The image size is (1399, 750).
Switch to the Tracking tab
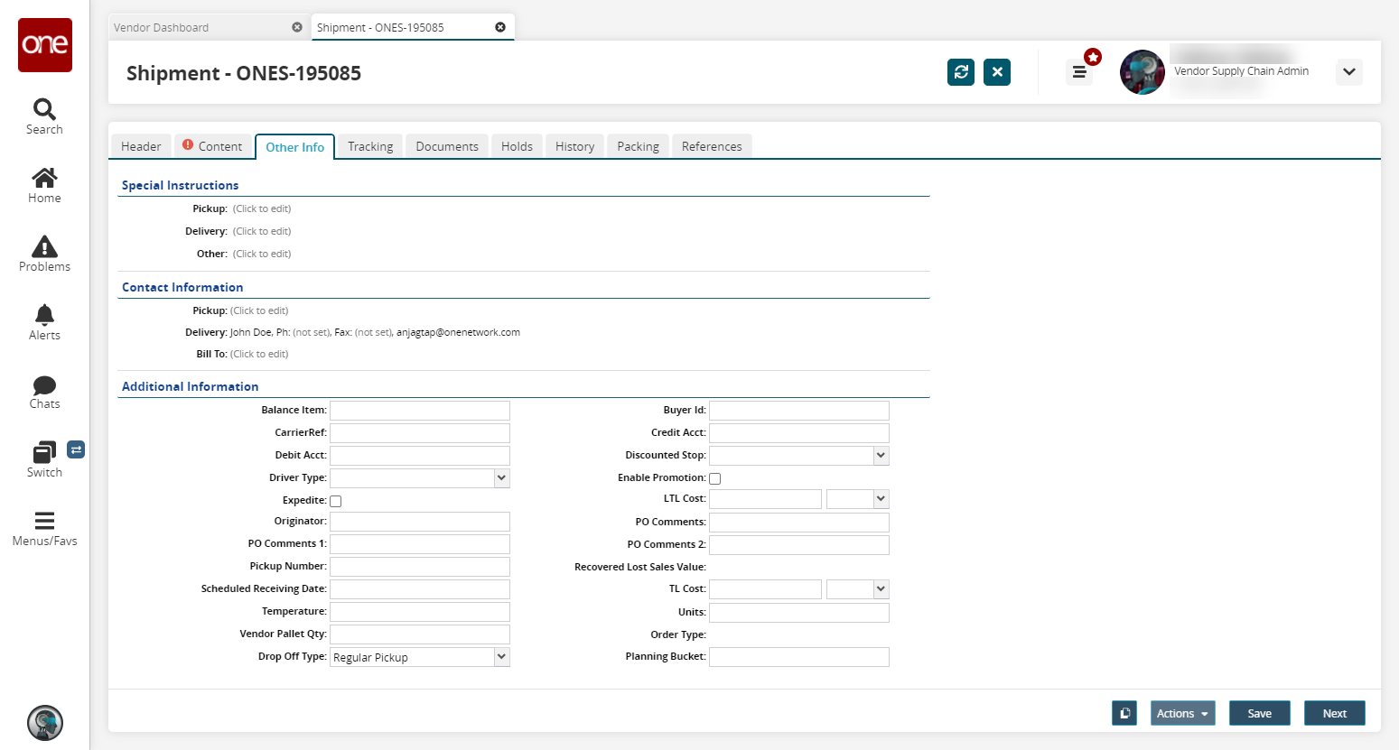coord(370,146)
